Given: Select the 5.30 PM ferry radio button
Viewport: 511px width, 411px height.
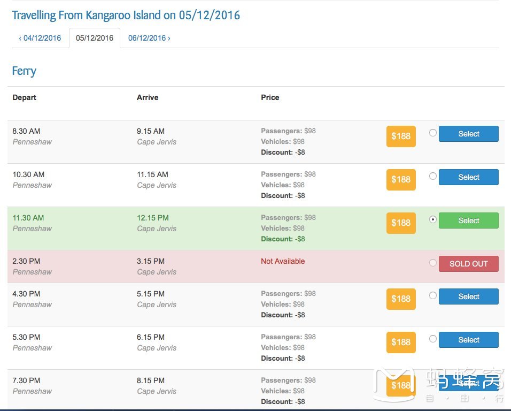Looking at the screenshot, I should pos(433,339).
